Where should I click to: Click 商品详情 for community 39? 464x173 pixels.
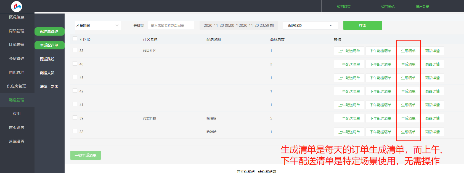[433, 118]
